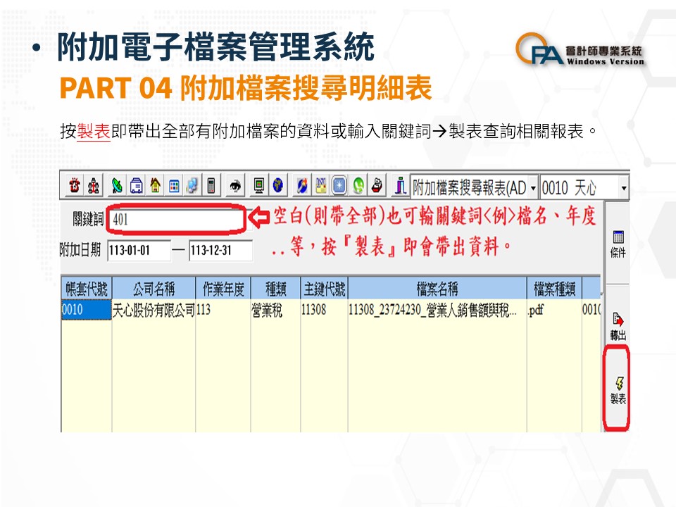Click the blue disc with torch icon
Screen dimensions: 676x507
[302, 186]
